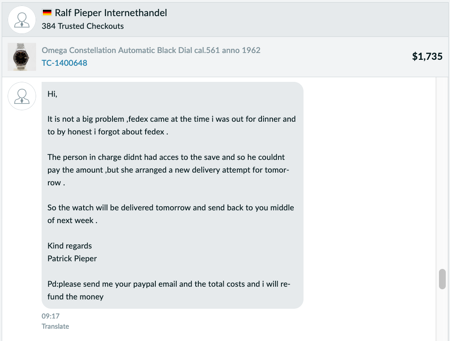Click the 09:17 message timestamp
450x341 pixels.
pyautogui.click(x=51, y=316)
